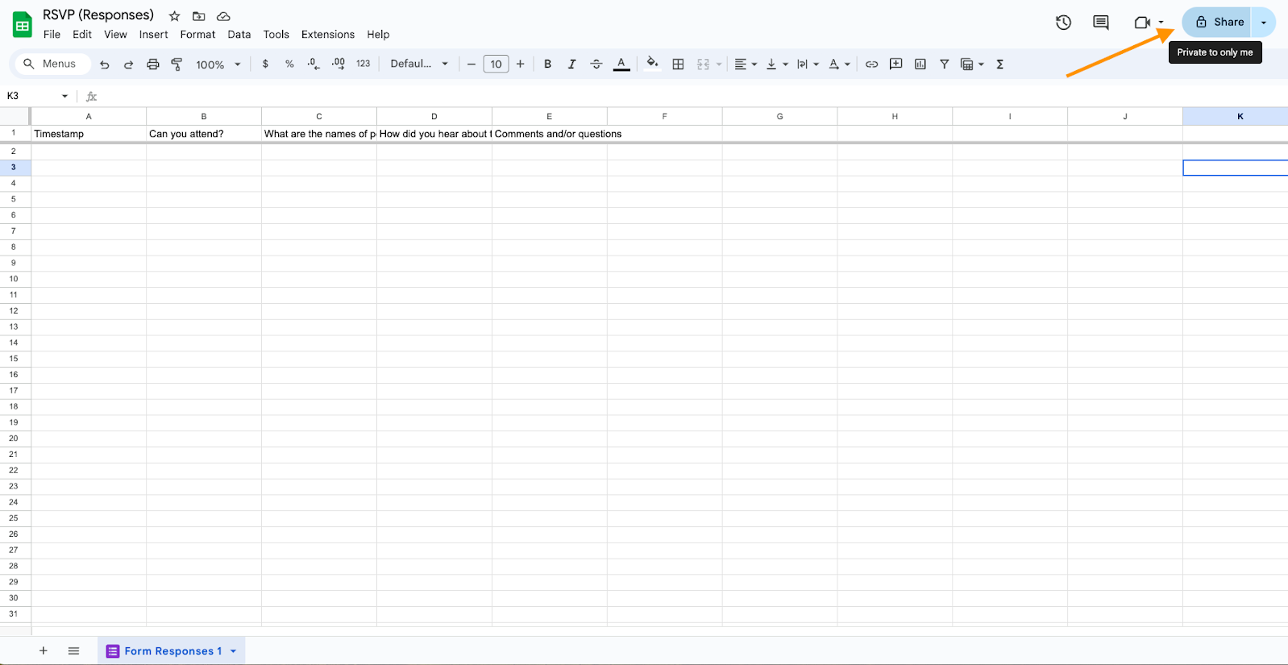Open version history clock icon

[1063, 23]
